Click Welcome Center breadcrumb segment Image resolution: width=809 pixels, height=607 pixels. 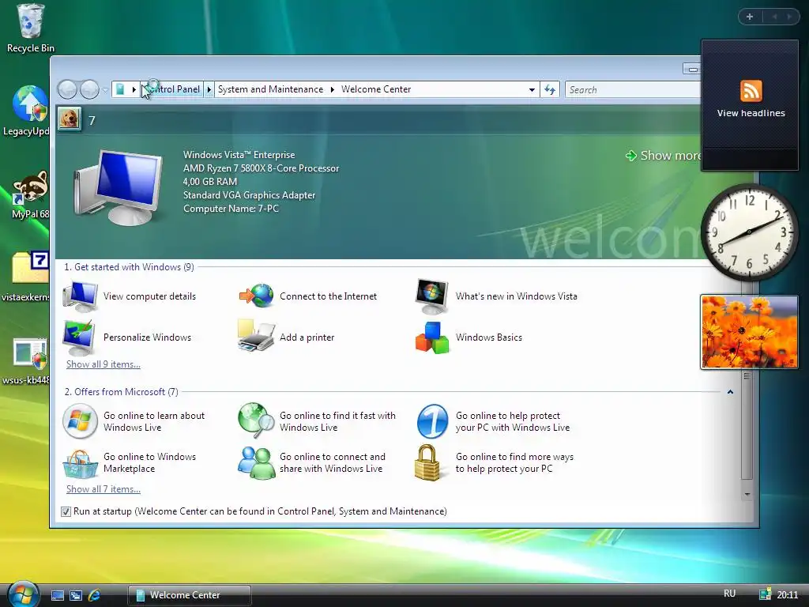[376, 89]
